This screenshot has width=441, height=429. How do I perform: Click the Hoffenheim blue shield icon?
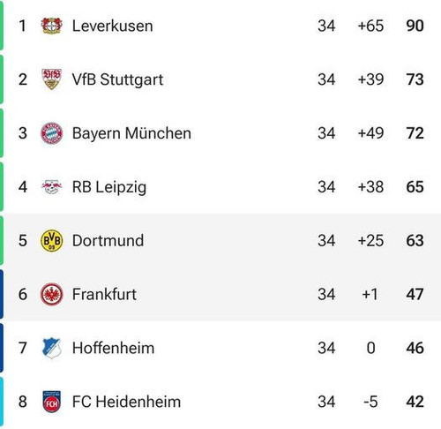[51, 348]
